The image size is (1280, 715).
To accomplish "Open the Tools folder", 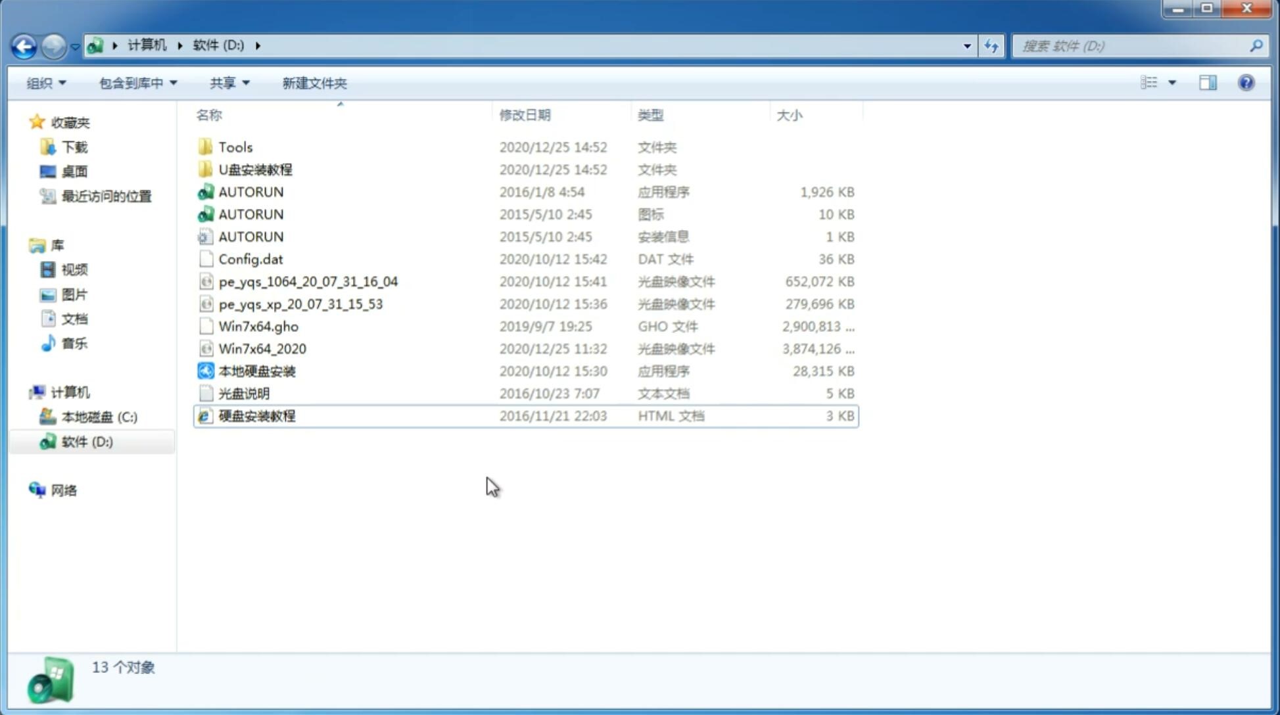I will (x=235, y=147).
